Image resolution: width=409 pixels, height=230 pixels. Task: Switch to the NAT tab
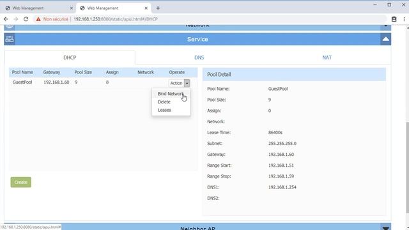tap(327, 57)
